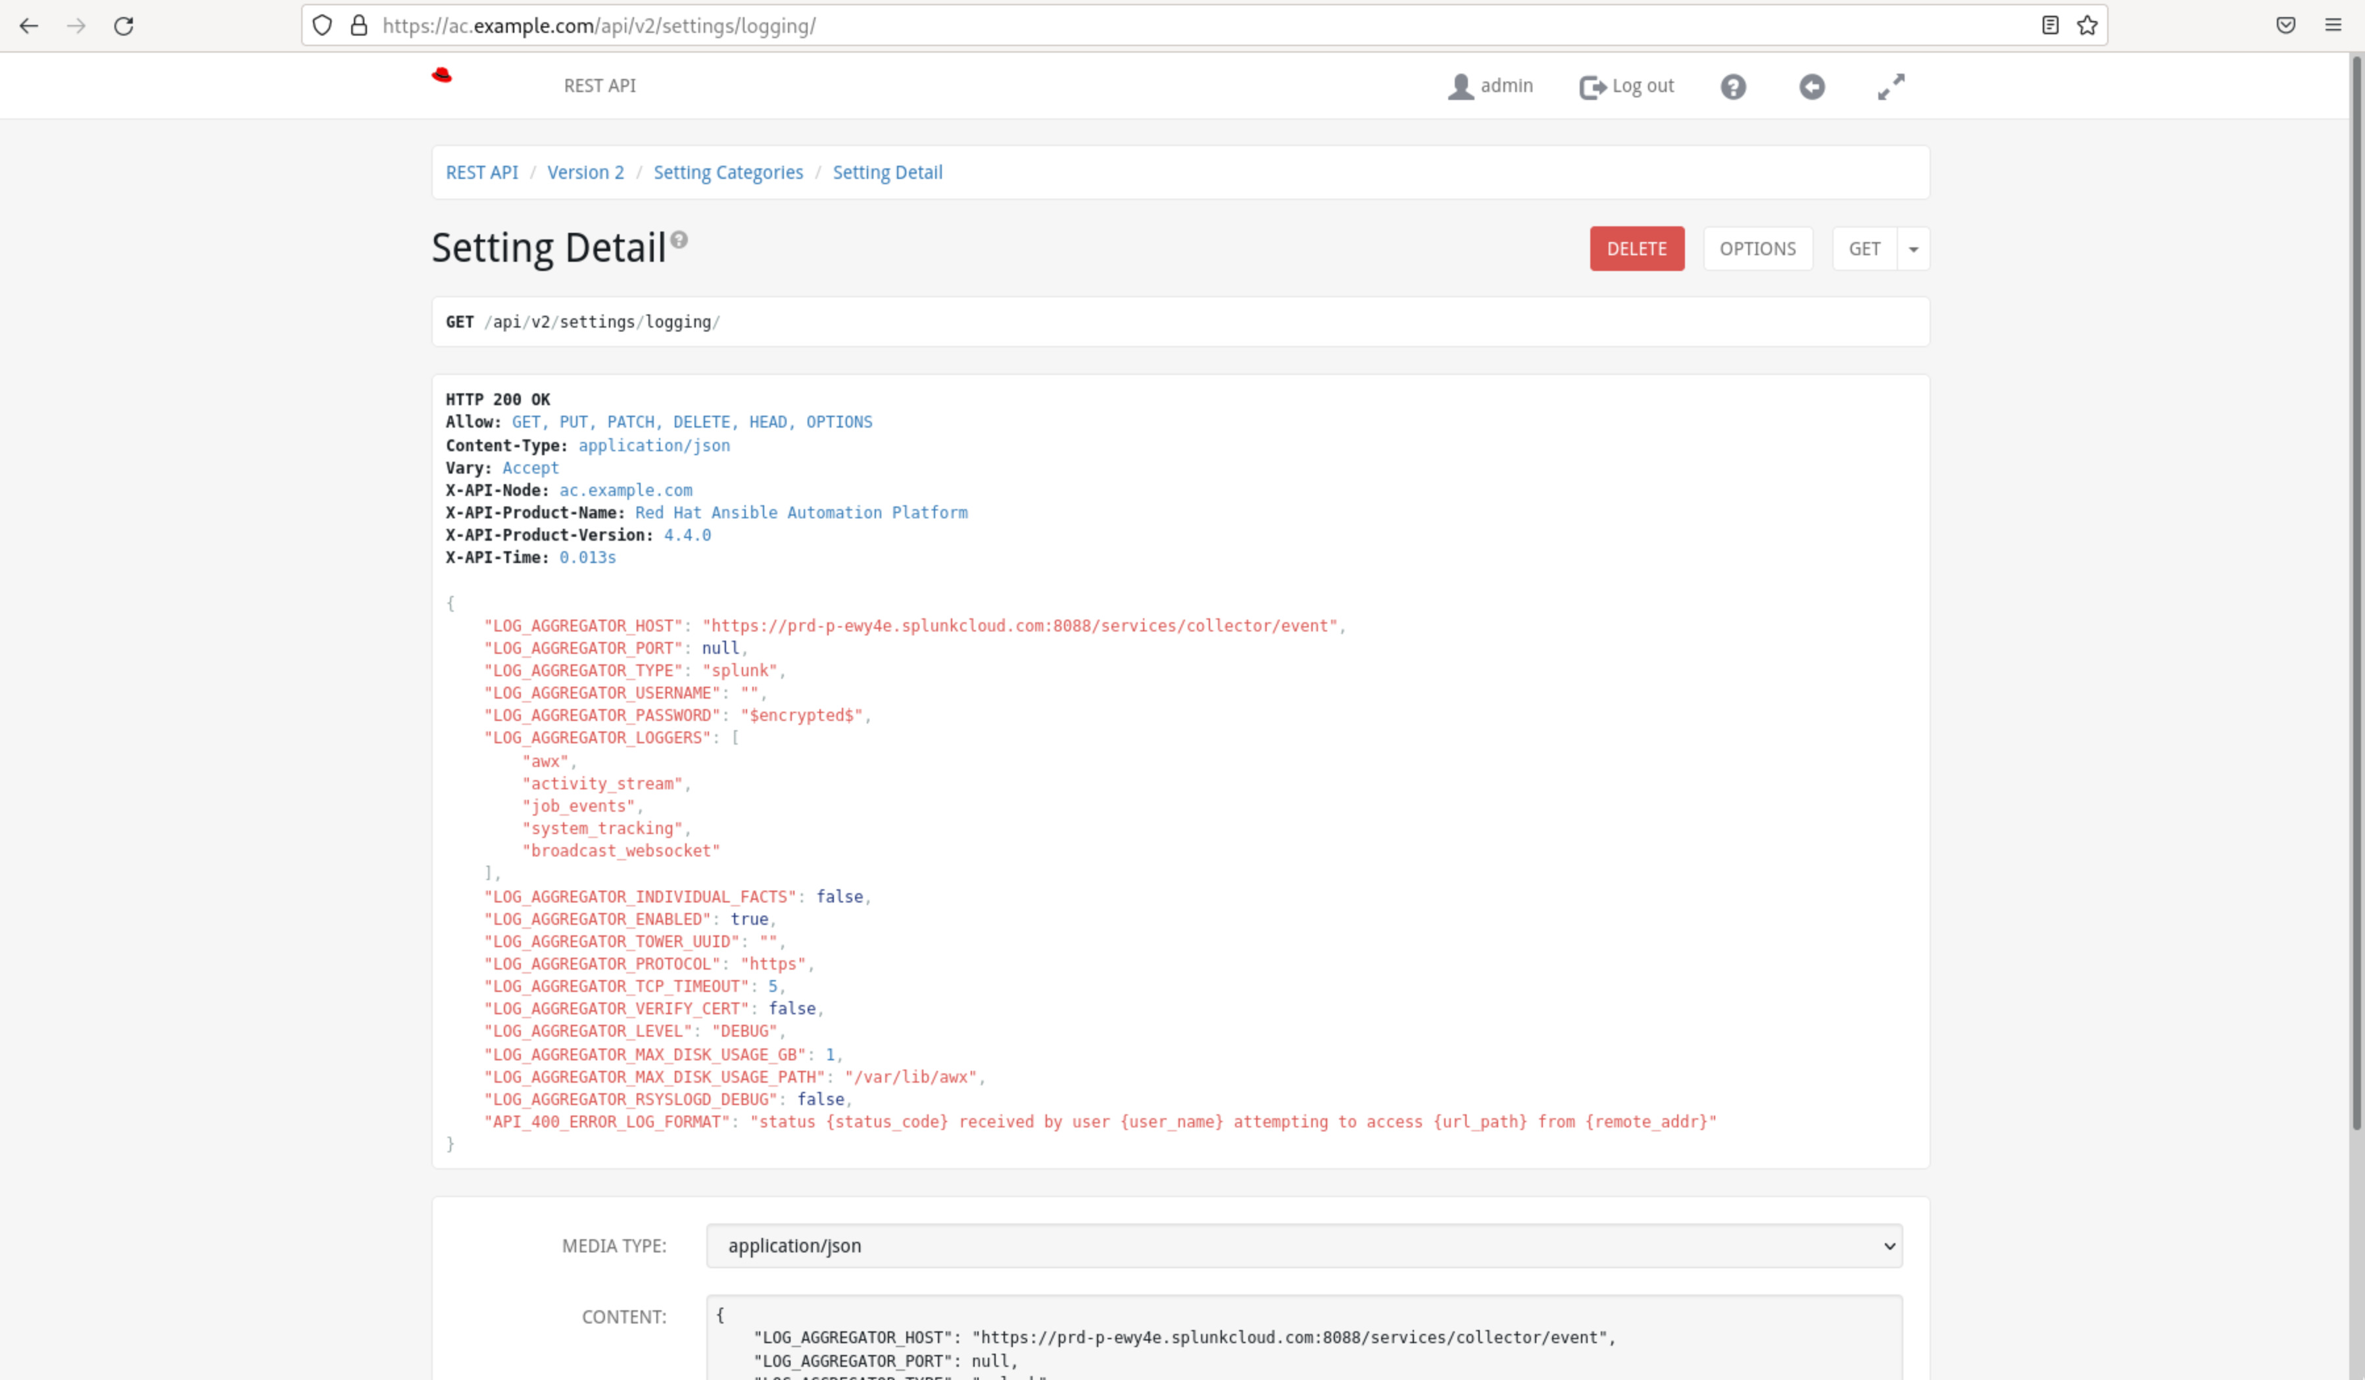Click the padlock site info icon
2365x1380 pixels.
358,26
